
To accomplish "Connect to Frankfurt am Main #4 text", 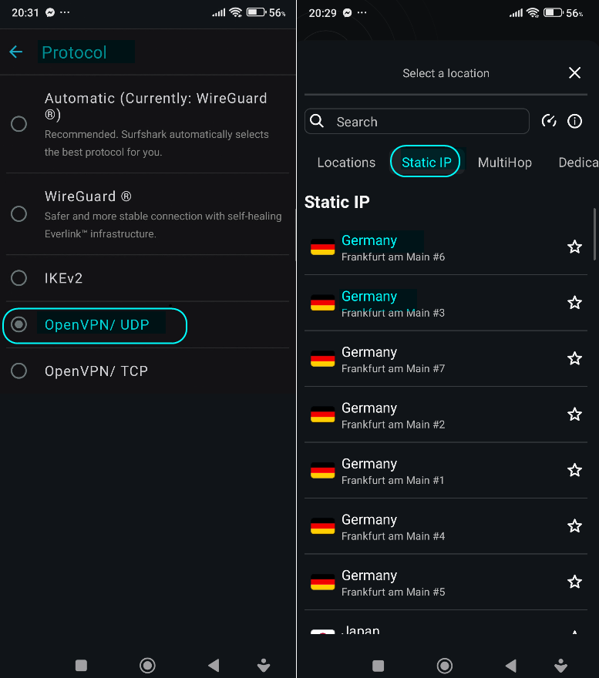I will (393, 535).
